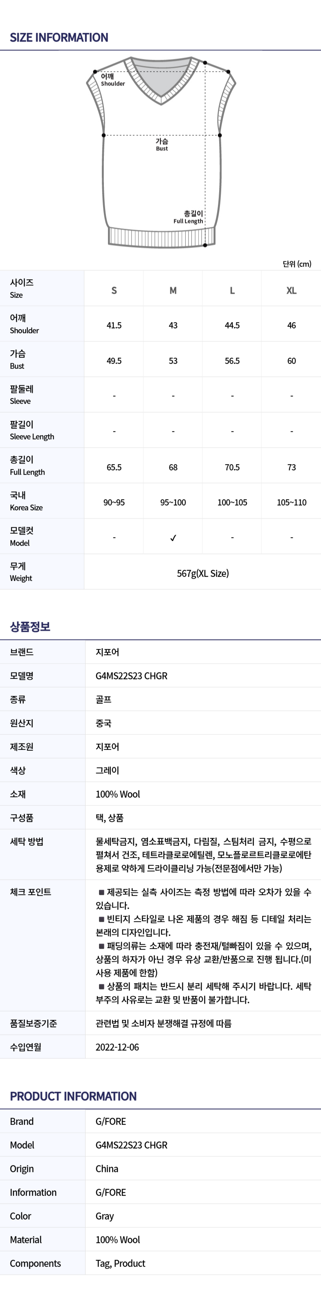Click the Tag, Product components value
This screenshot has height=1302, width=321.
[120, 1263]
